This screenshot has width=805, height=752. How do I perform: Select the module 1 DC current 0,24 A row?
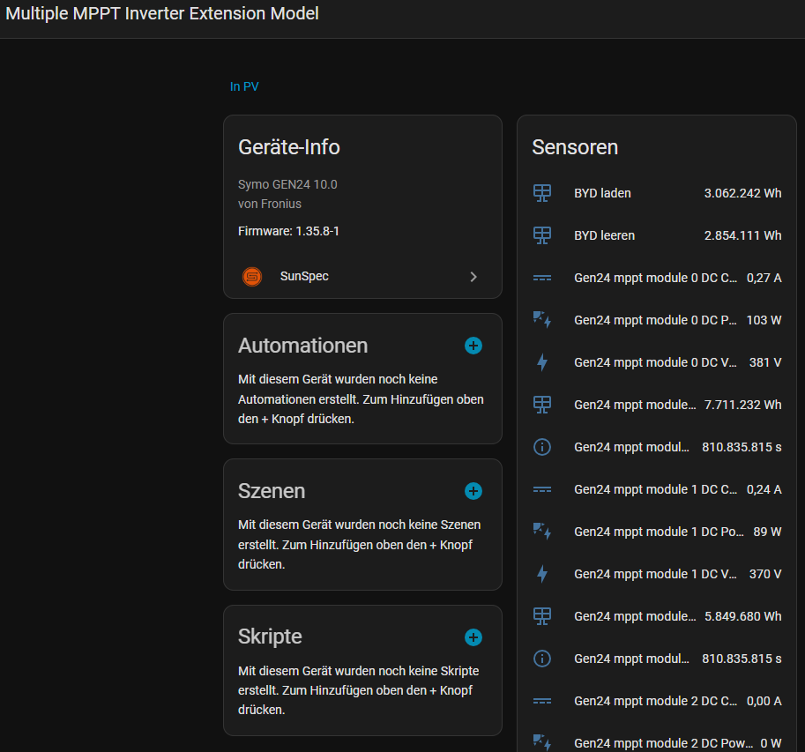click(657, 489)
